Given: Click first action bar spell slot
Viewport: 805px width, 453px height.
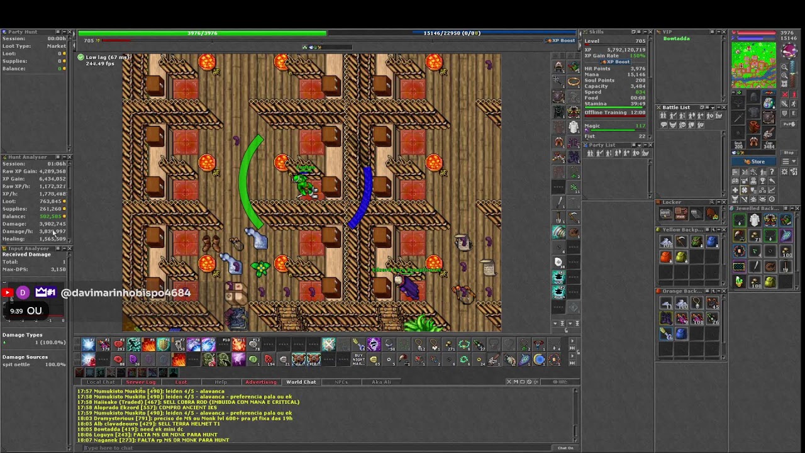Looking at the screenshot, I should (88, 344).
